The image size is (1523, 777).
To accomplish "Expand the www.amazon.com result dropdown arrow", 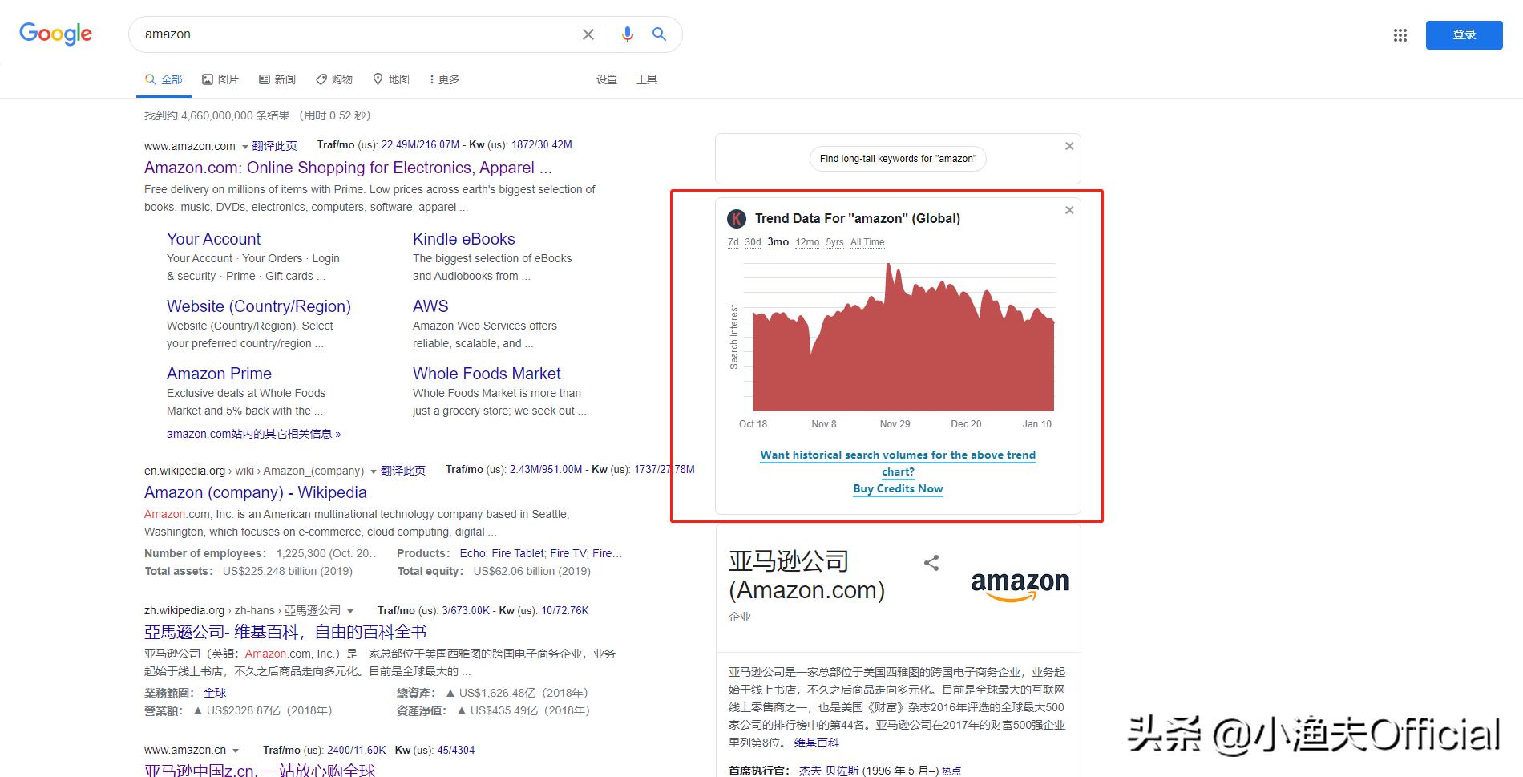I will (x=243, y=146).
